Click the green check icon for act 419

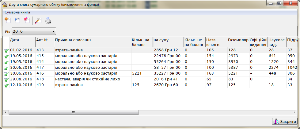pos(6,85)
